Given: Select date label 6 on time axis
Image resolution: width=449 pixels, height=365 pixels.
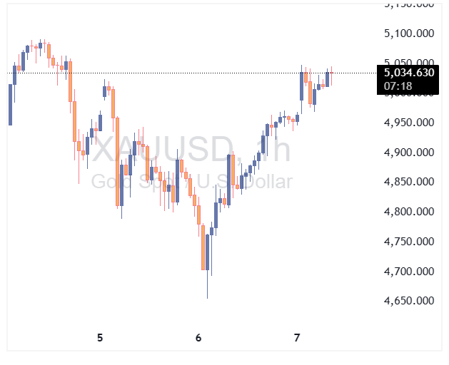Looking at the screenshot, I should pos(199,337).
